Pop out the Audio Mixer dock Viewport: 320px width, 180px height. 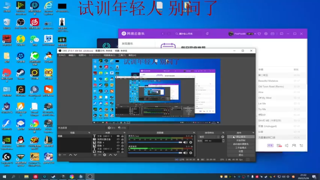click(x=194, y=133)
